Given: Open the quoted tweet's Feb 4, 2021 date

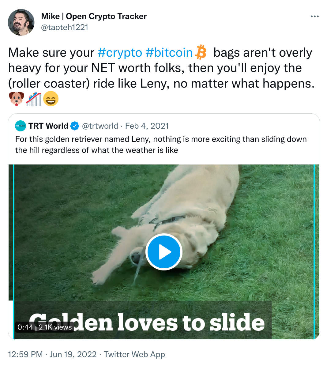Looking at the screenshot, I should [147, 126].
